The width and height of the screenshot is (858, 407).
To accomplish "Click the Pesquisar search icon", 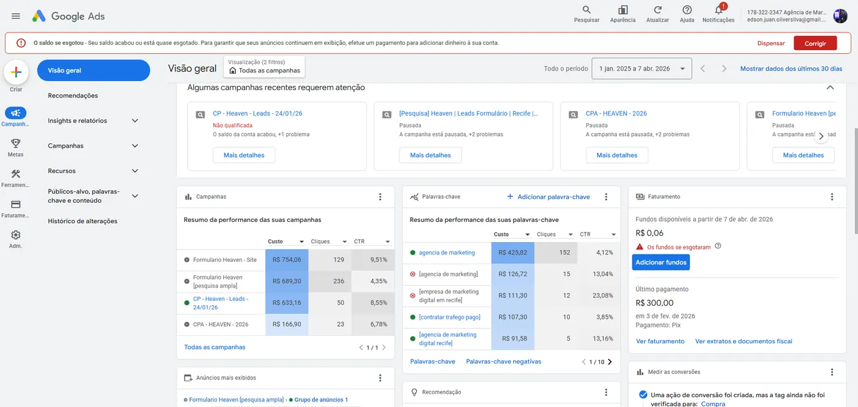I will (x=587, y=10).
